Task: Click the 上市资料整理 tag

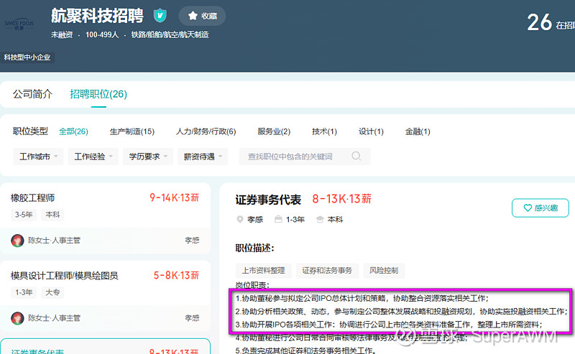Action: [263, 271]
